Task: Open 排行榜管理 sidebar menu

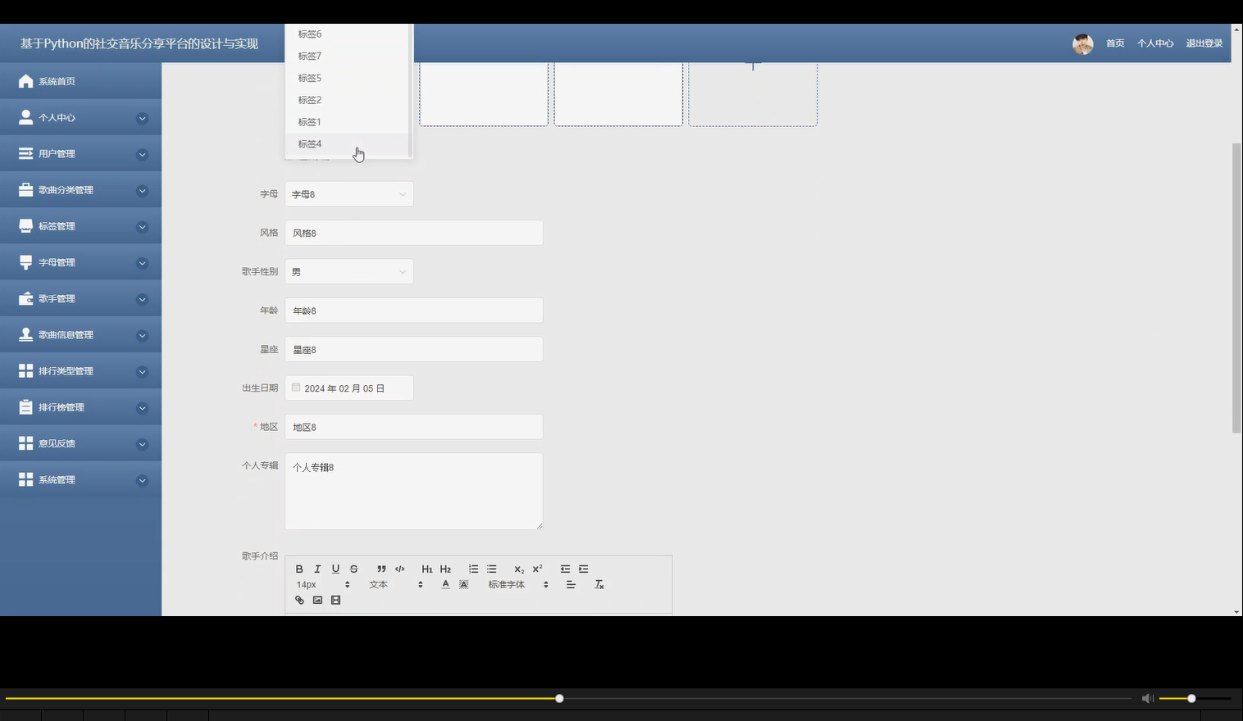Action: (x=80, y=407)
